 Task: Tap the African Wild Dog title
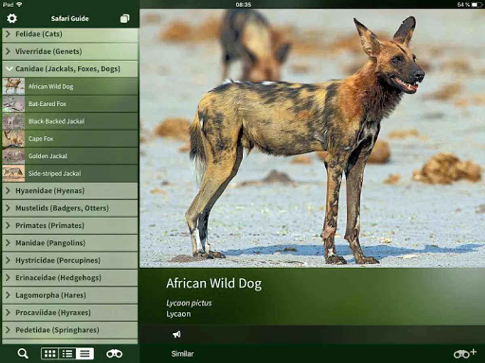[214, 284]
